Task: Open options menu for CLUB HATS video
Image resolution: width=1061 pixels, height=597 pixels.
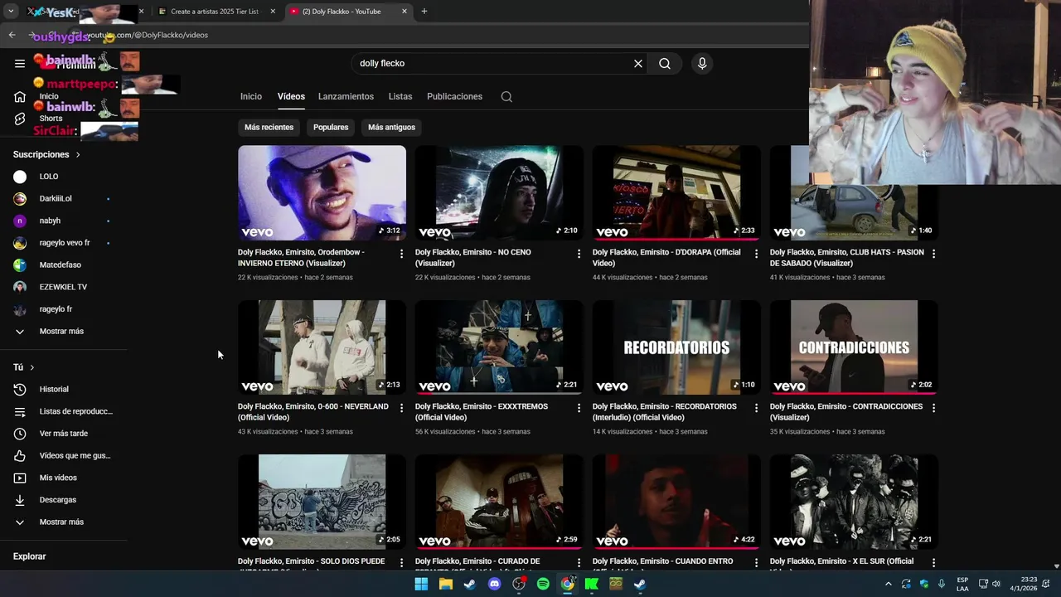Action: tap(933, 254)
